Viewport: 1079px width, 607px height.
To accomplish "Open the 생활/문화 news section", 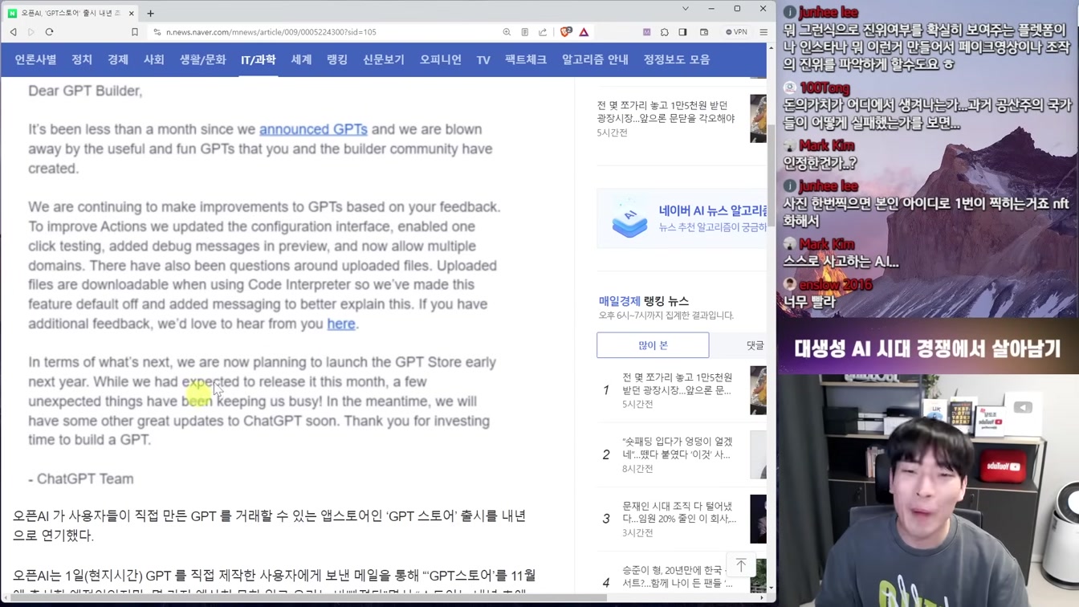I will (x=202, y=59).
